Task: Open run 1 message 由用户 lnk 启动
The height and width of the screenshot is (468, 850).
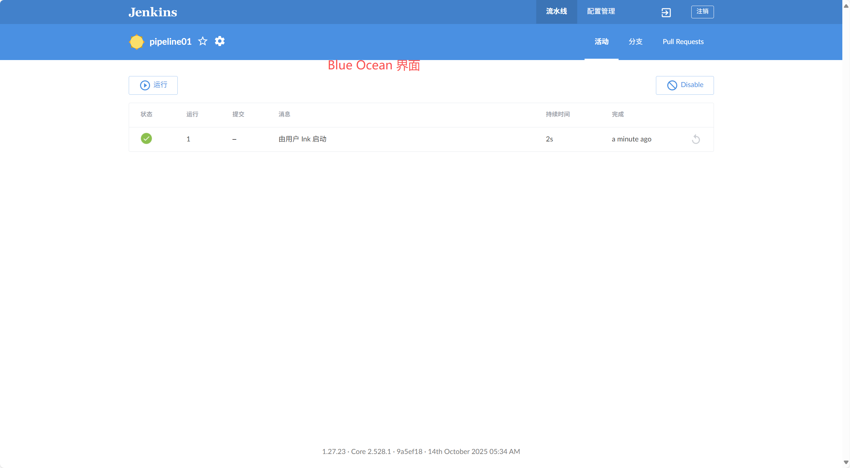Action: coord(302,139)
